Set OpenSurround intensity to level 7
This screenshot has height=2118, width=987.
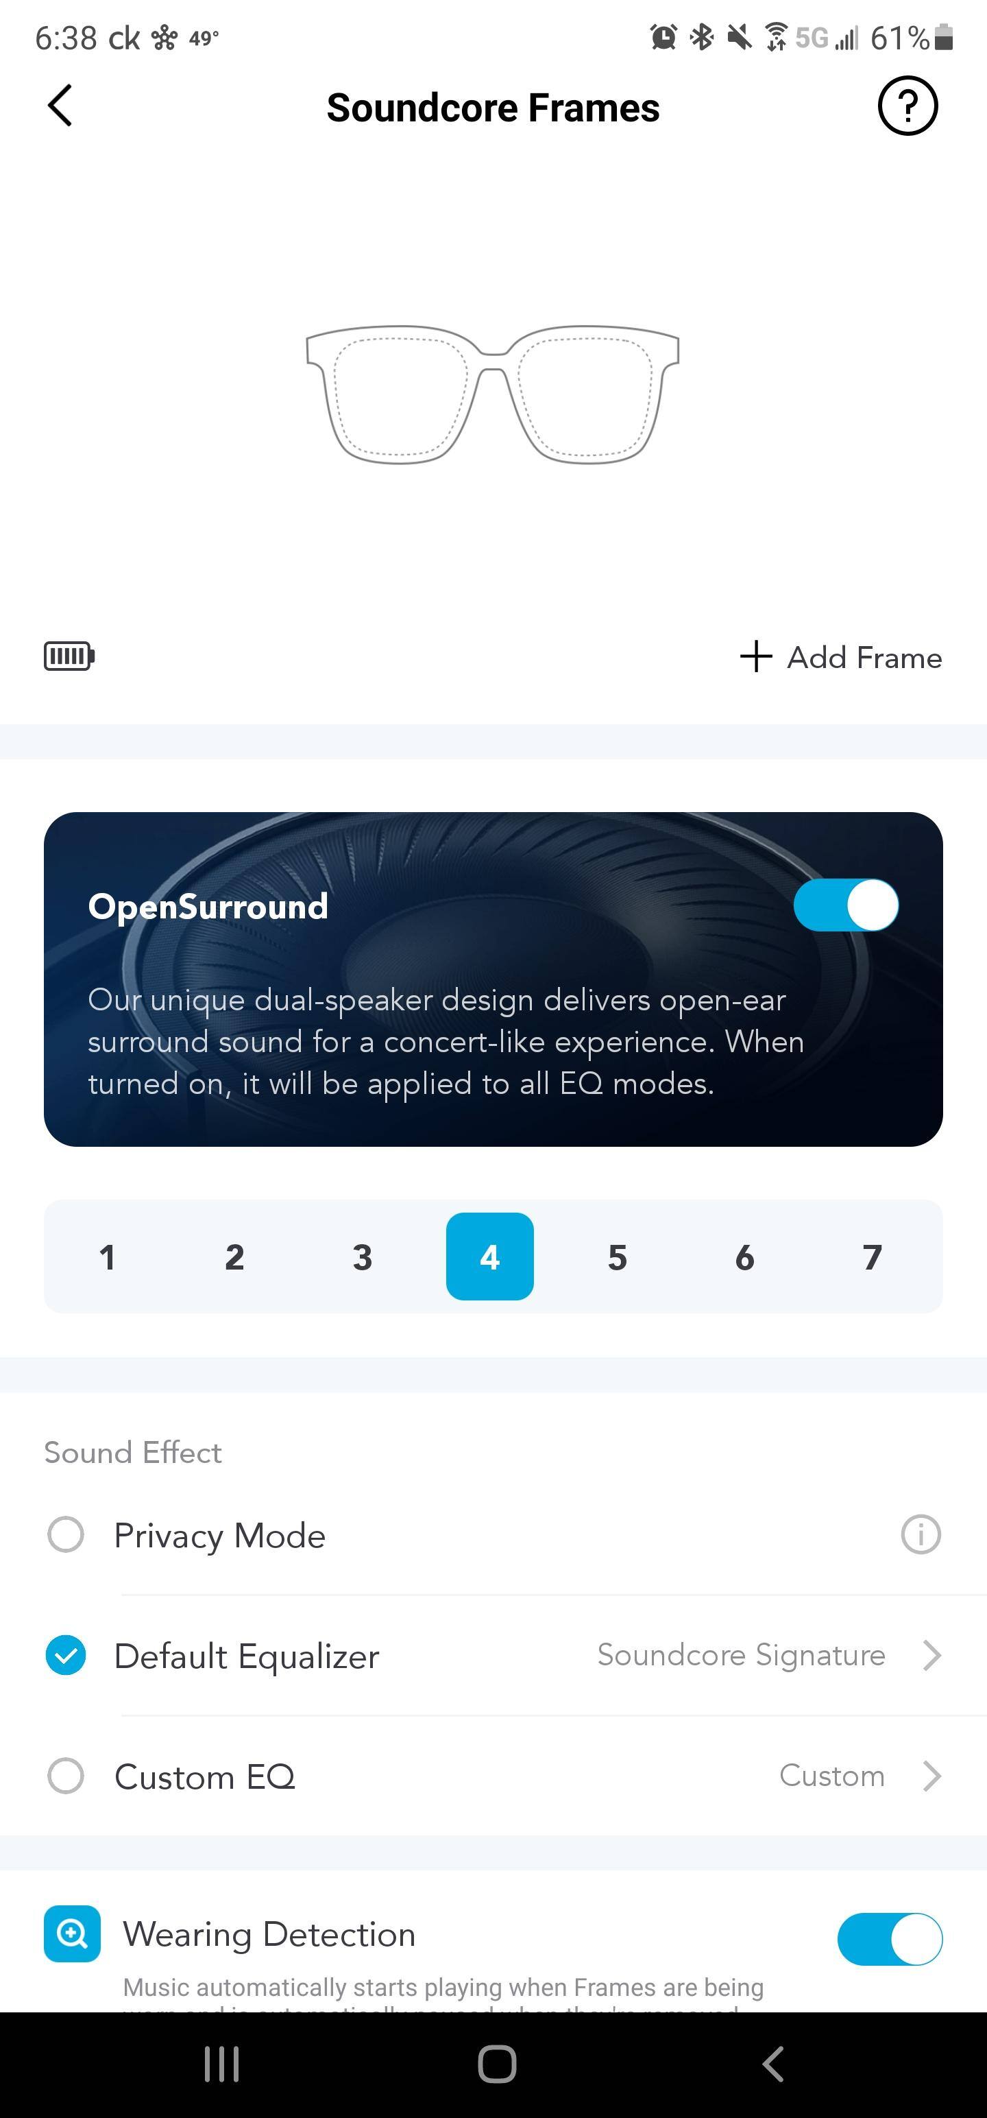point(872,1257)
